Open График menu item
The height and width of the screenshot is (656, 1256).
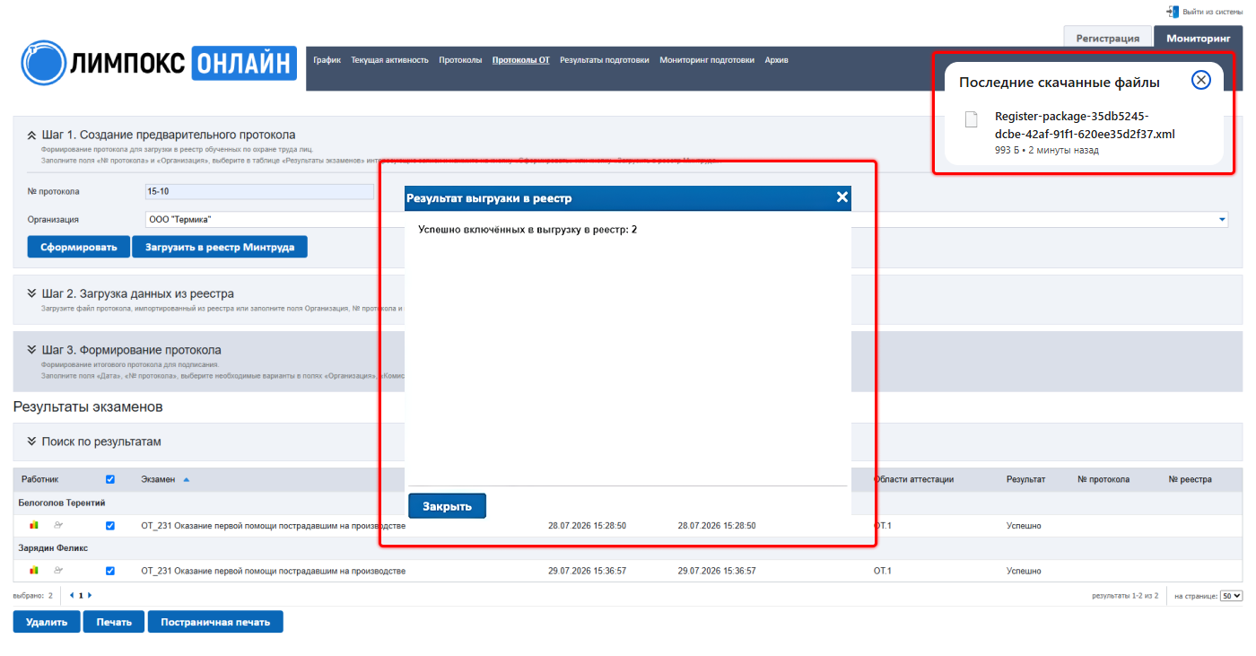pos(327,60)
